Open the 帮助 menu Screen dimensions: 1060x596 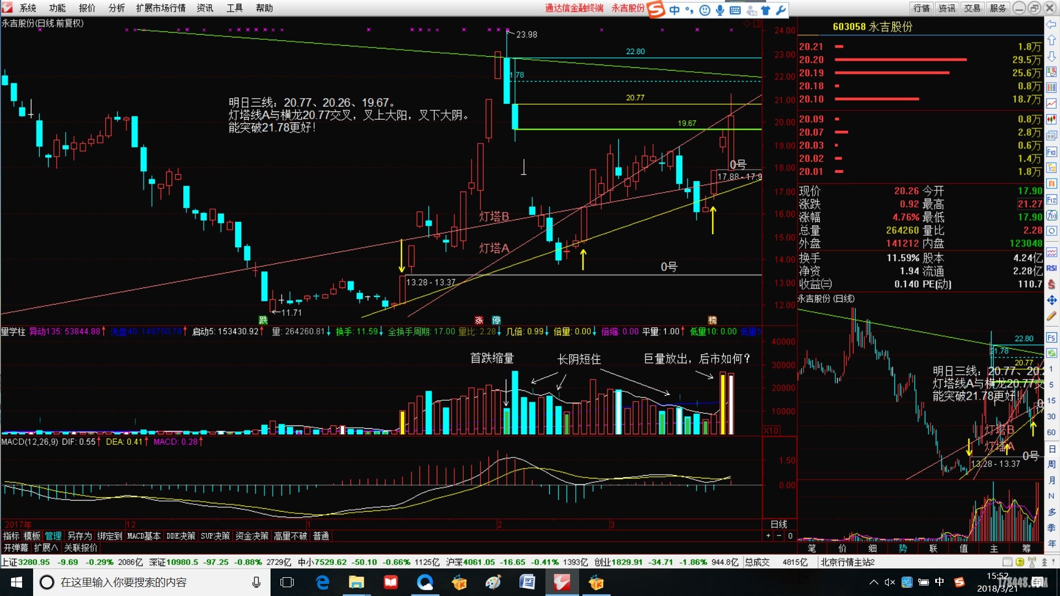pos(264,8)
